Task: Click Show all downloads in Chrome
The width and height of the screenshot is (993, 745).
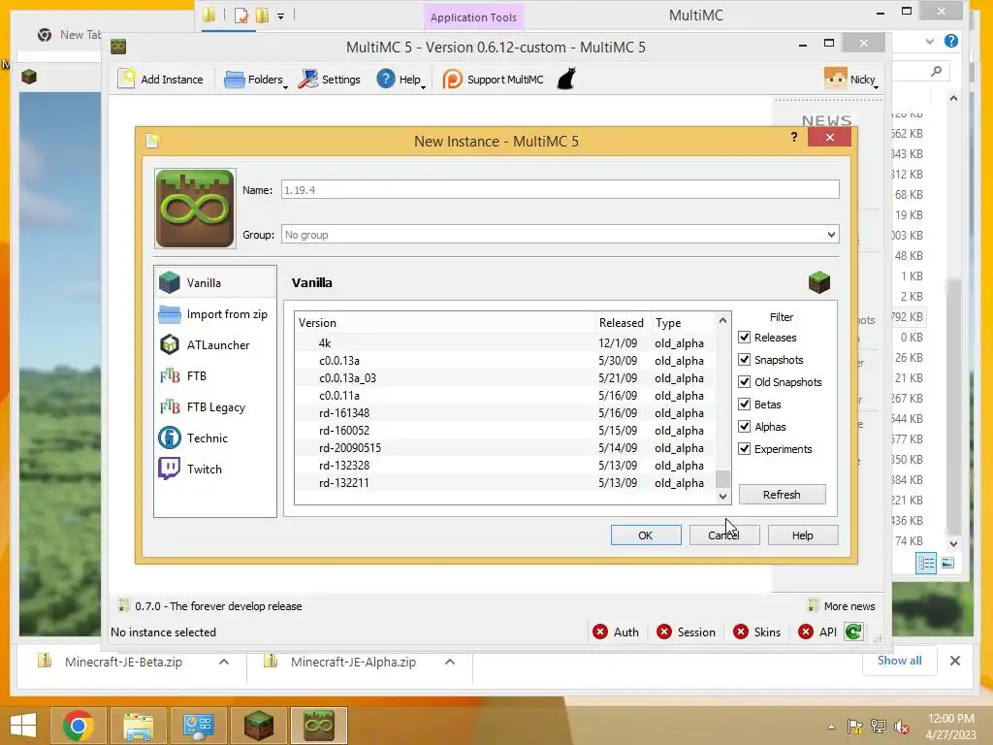Action: click(899, 660)
